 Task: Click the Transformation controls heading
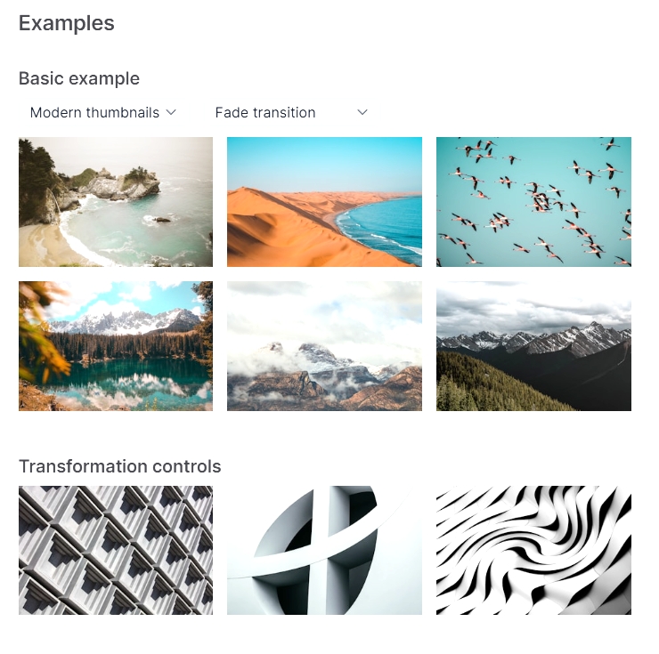tap(120, 466)
